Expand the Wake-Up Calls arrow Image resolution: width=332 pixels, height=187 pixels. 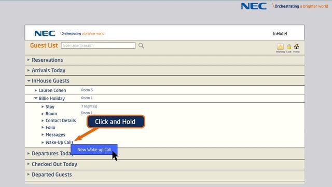[43, 142]
